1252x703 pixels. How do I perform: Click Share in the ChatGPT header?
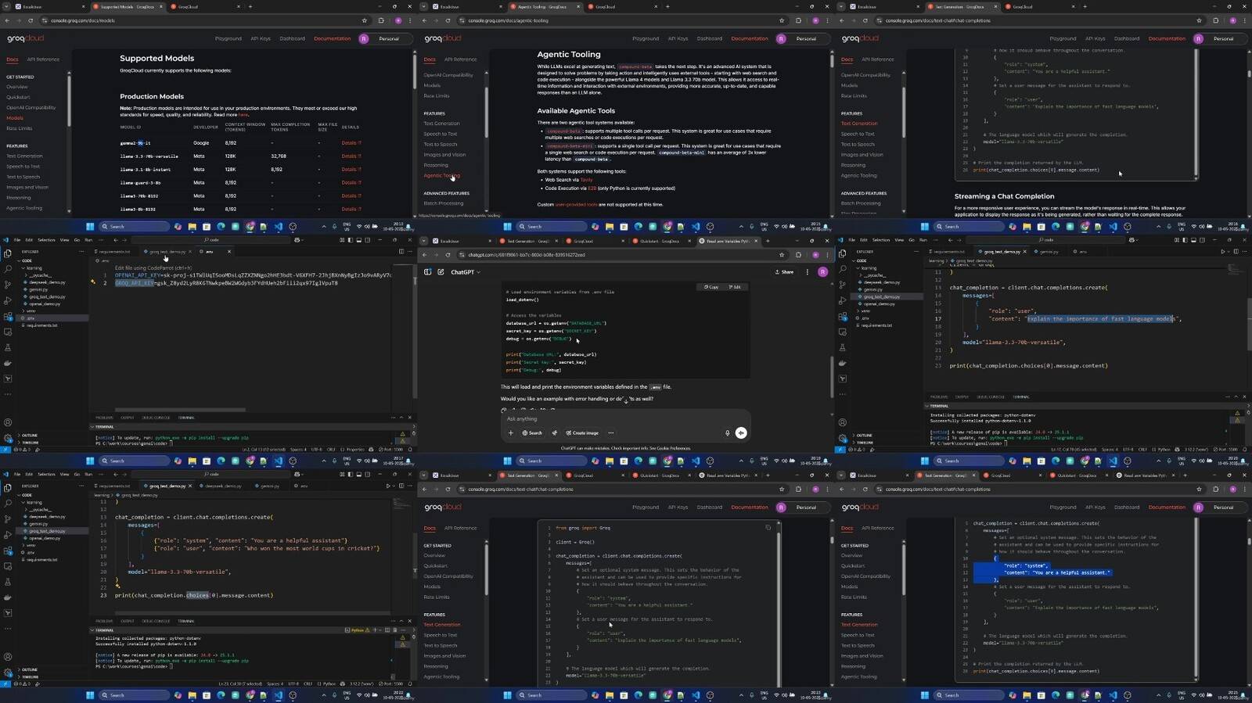point(784,272)
